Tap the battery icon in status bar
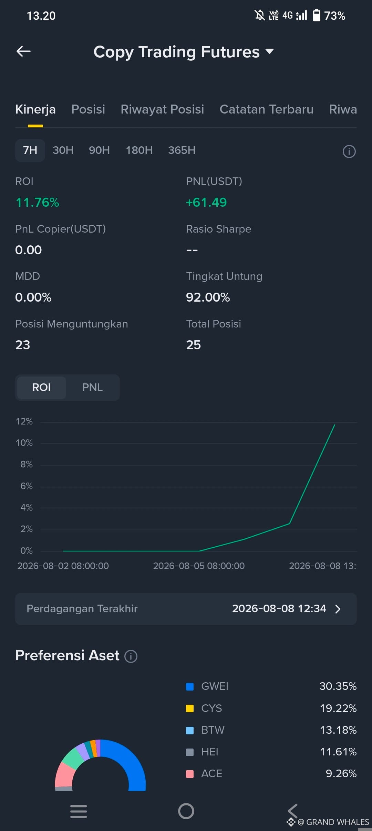The height and width of the screenshot is (831, 372). point(317,15)
